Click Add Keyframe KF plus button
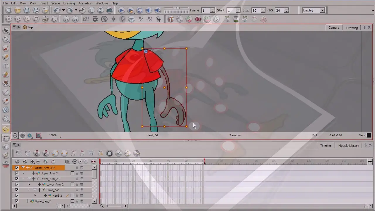This screenshot has height=211, width=375. coord(37,153)
